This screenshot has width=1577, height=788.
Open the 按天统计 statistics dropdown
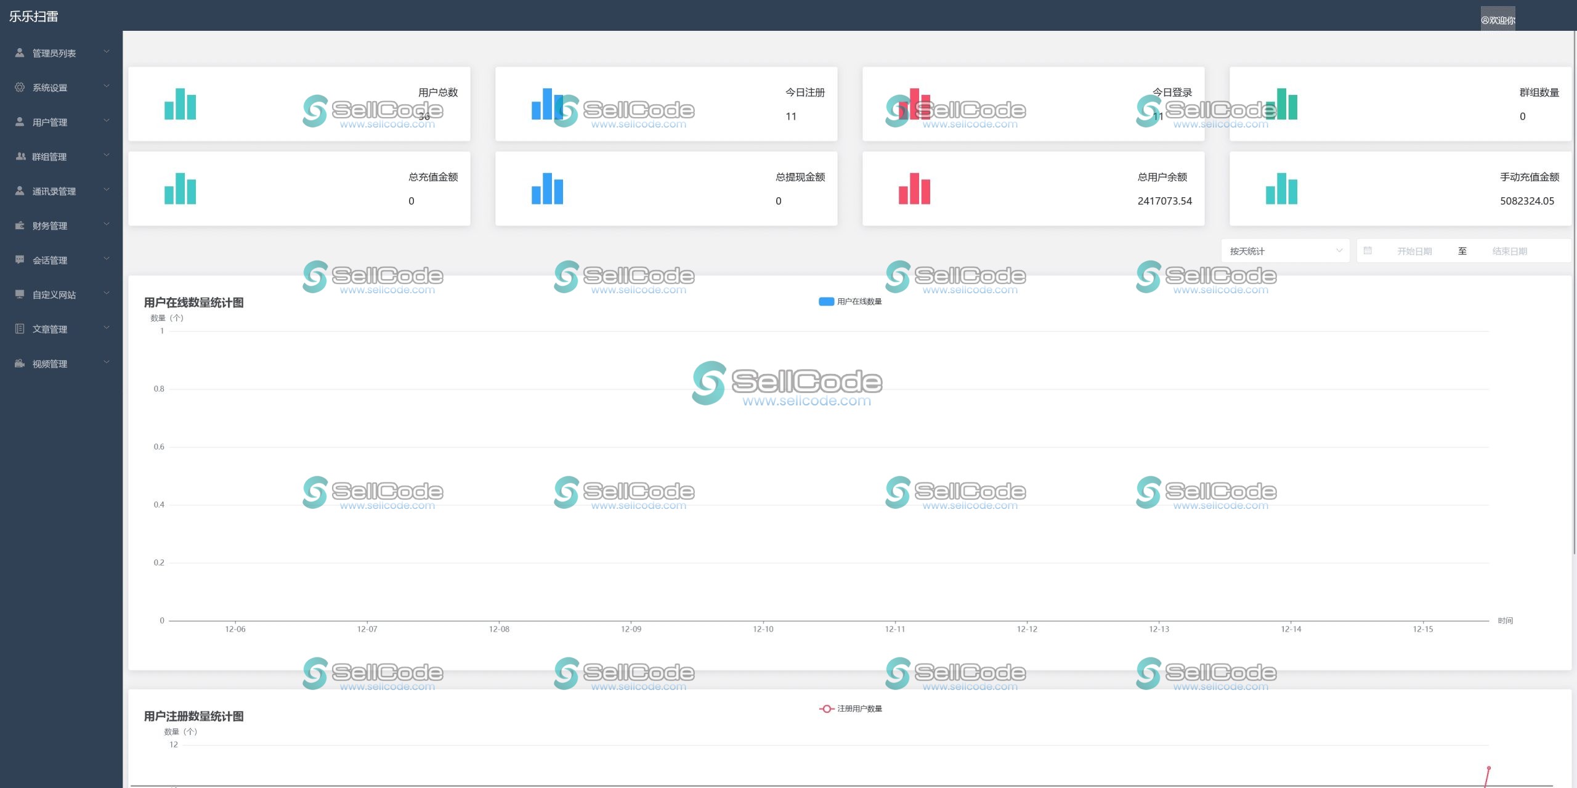click(1285, 251)
